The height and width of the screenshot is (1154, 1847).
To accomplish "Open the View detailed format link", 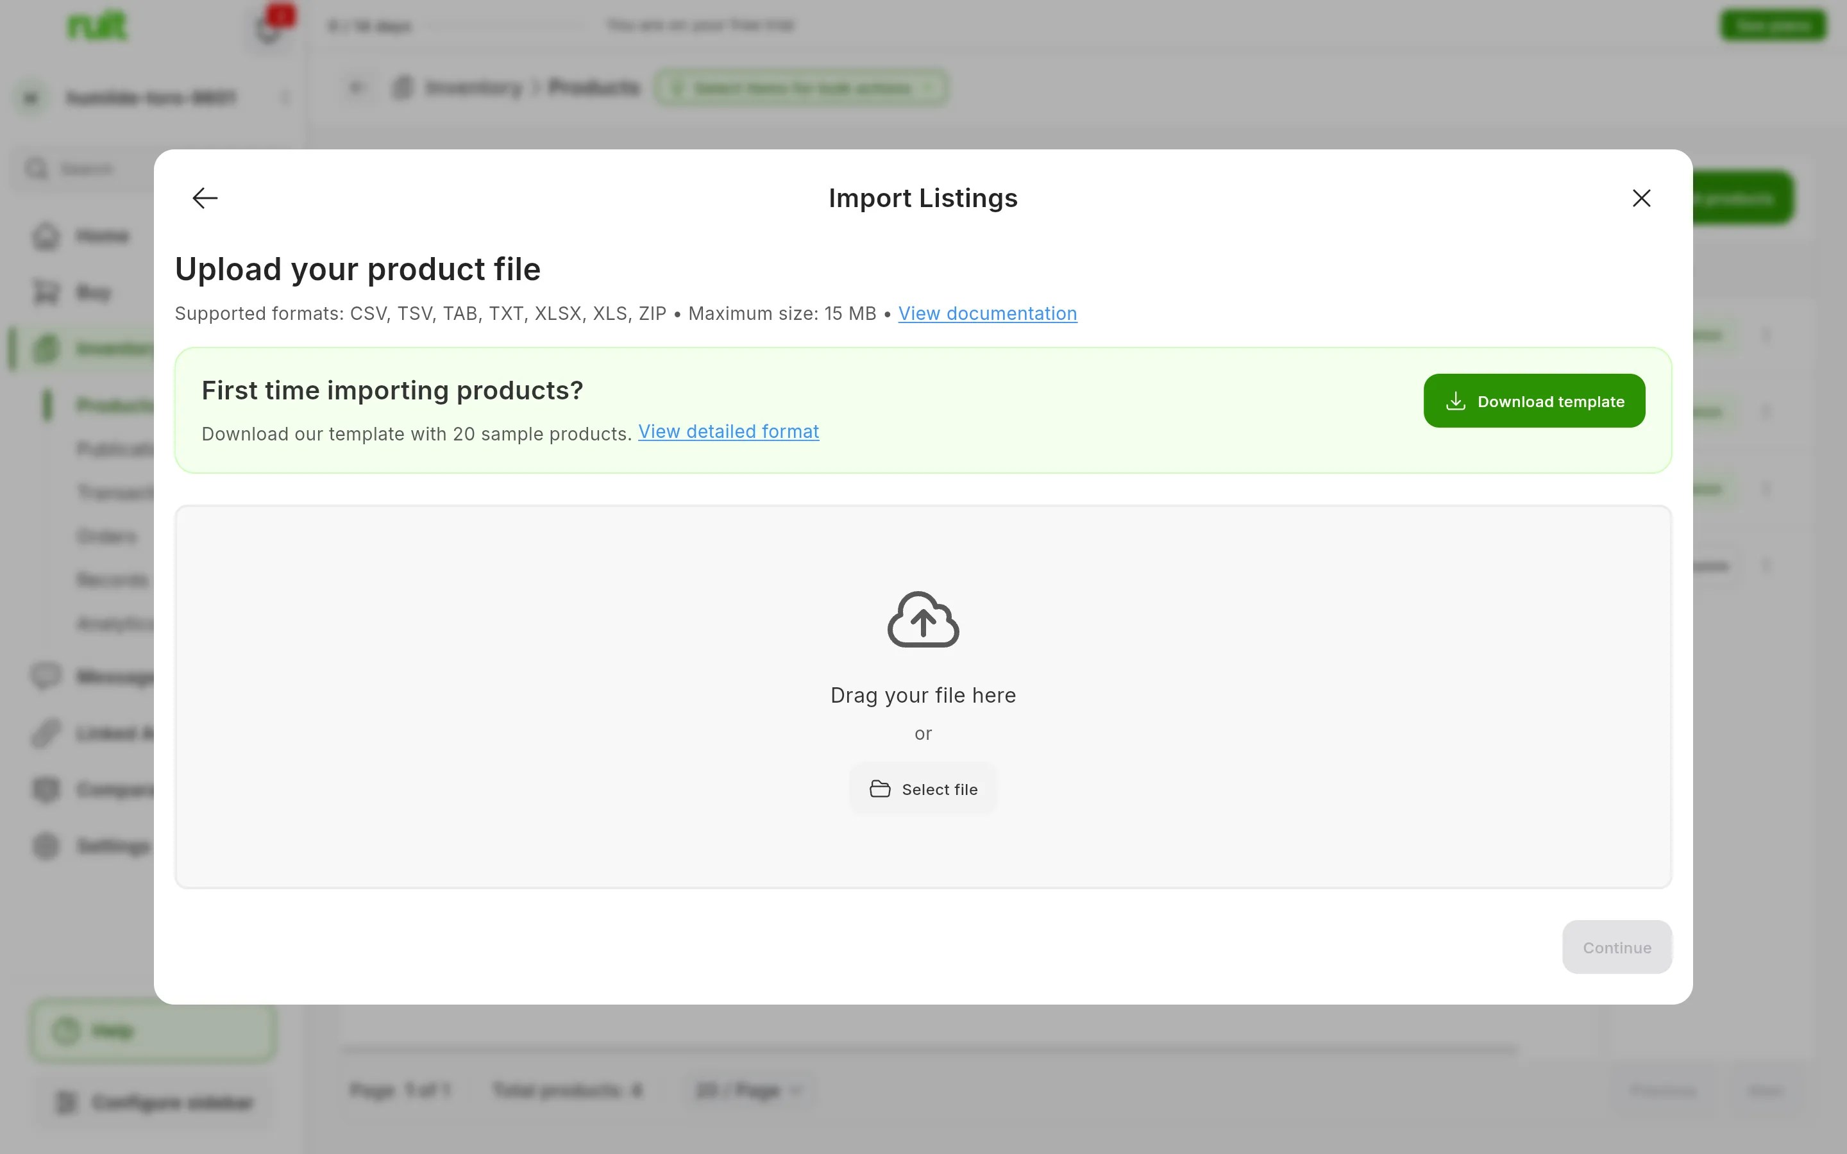I will (x=728, y=432).
